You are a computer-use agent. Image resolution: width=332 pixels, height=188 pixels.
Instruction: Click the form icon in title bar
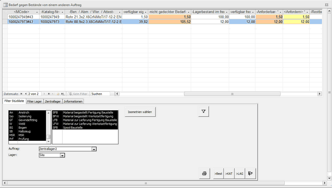[5, 4]
